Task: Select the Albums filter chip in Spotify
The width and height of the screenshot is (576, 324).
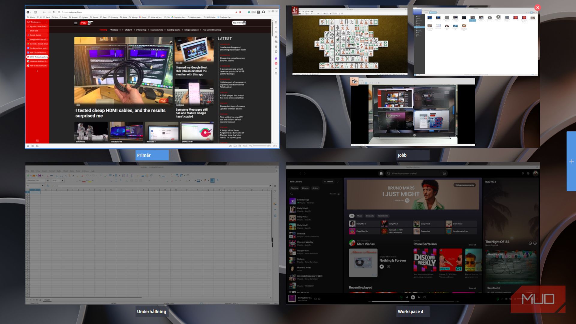Action: tap(305, 188)
